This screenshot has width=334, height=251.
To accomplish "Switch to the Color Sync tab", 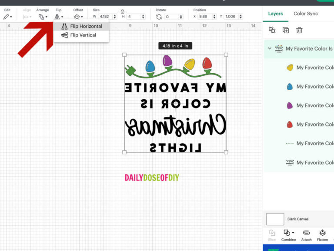I will (306, 14).
